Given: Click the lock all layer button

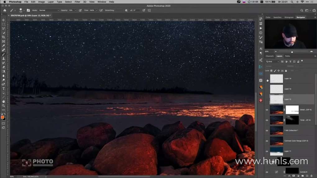Looking at the screenshot, I should click(x=286, y=71).
